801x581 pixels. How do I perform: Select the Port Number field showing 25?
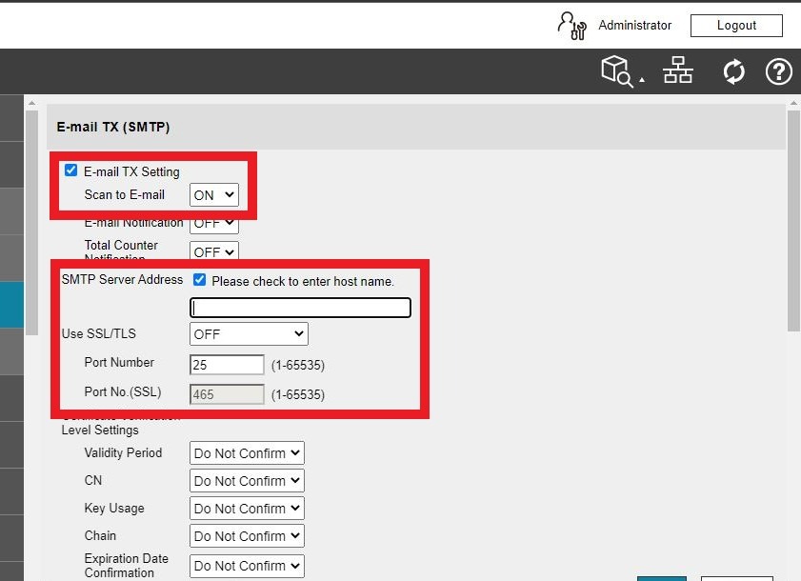pos(226,364)
